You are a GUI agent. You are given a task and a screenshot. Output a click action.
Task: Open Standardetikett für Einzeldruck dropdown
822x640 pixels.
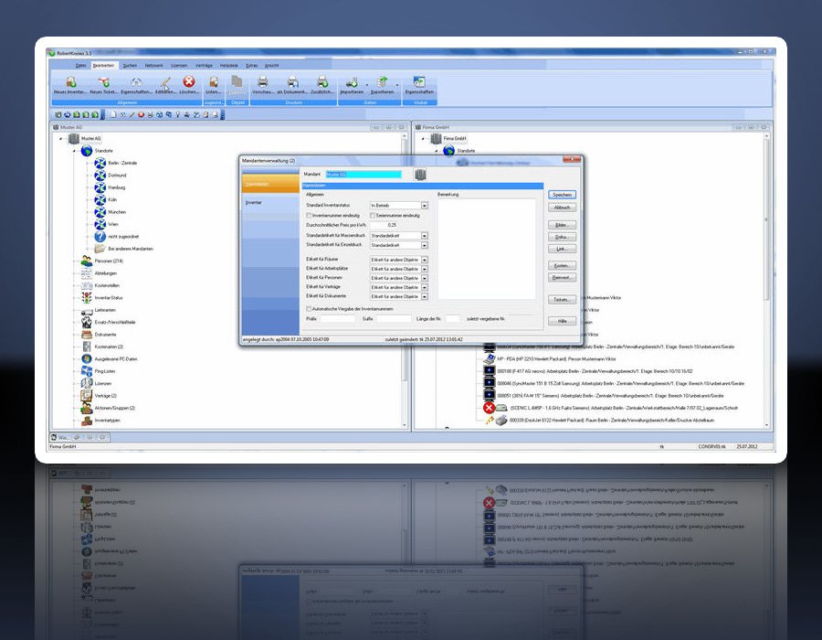coord(424,246)
